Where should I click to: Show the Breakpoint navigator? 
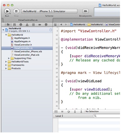pyautogui.click(x=40, y=25)
